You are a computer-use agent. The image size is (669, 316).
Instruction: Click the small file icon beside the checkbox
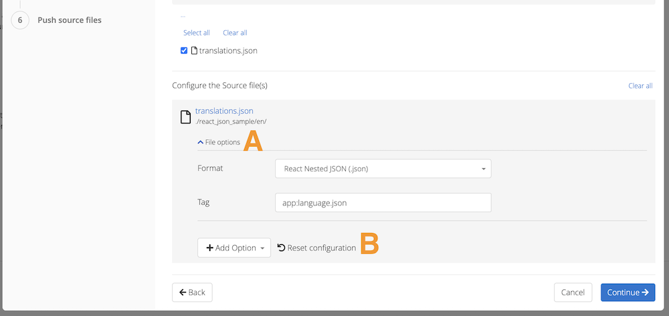click(x=194, y=50)
